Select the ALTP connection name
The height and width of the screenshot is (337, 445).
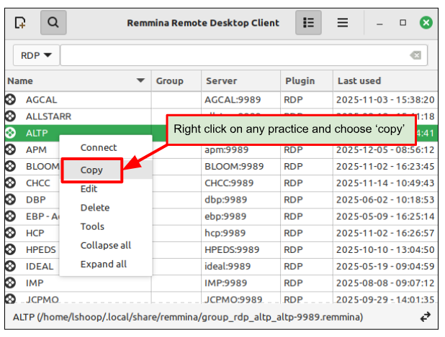coord(37,133)
